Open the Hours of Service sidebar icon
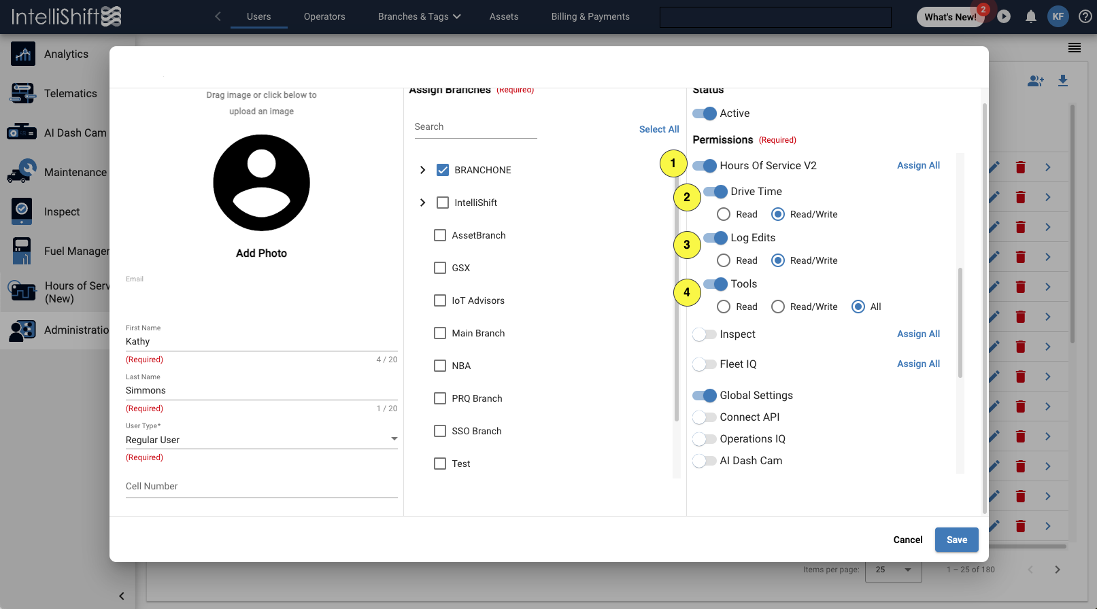 click(22, 292)
